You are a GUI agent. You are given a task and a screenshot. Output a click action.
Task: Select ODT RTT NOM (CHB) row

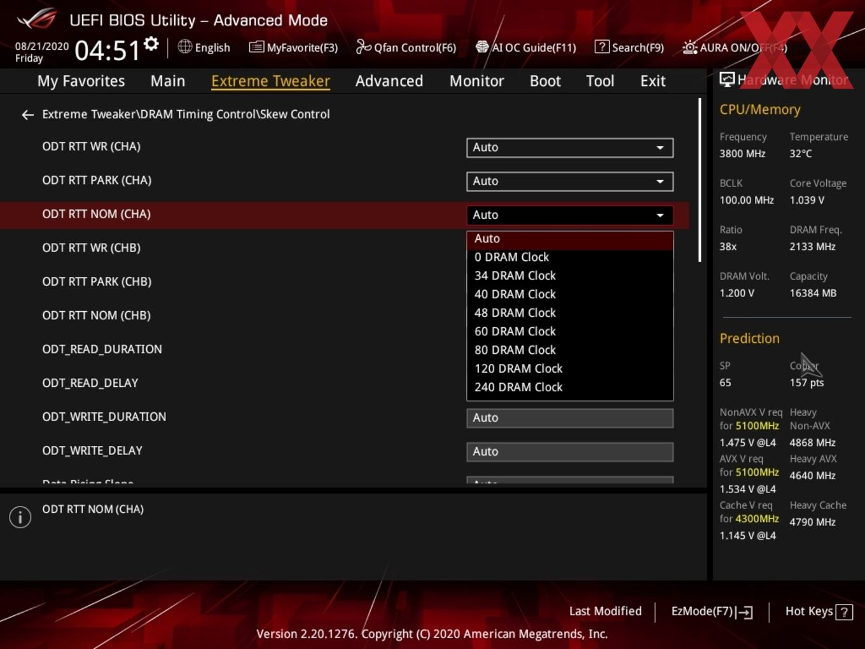click(96, 315)
